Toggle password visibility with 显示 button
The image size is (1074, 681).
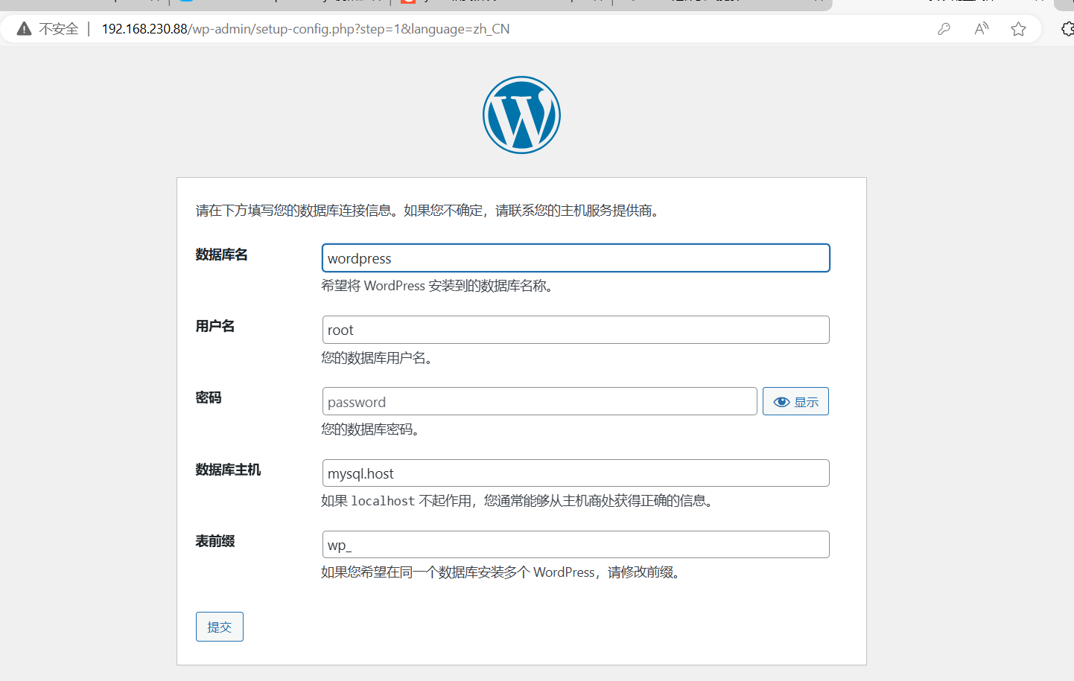click(x=795, y=401)
